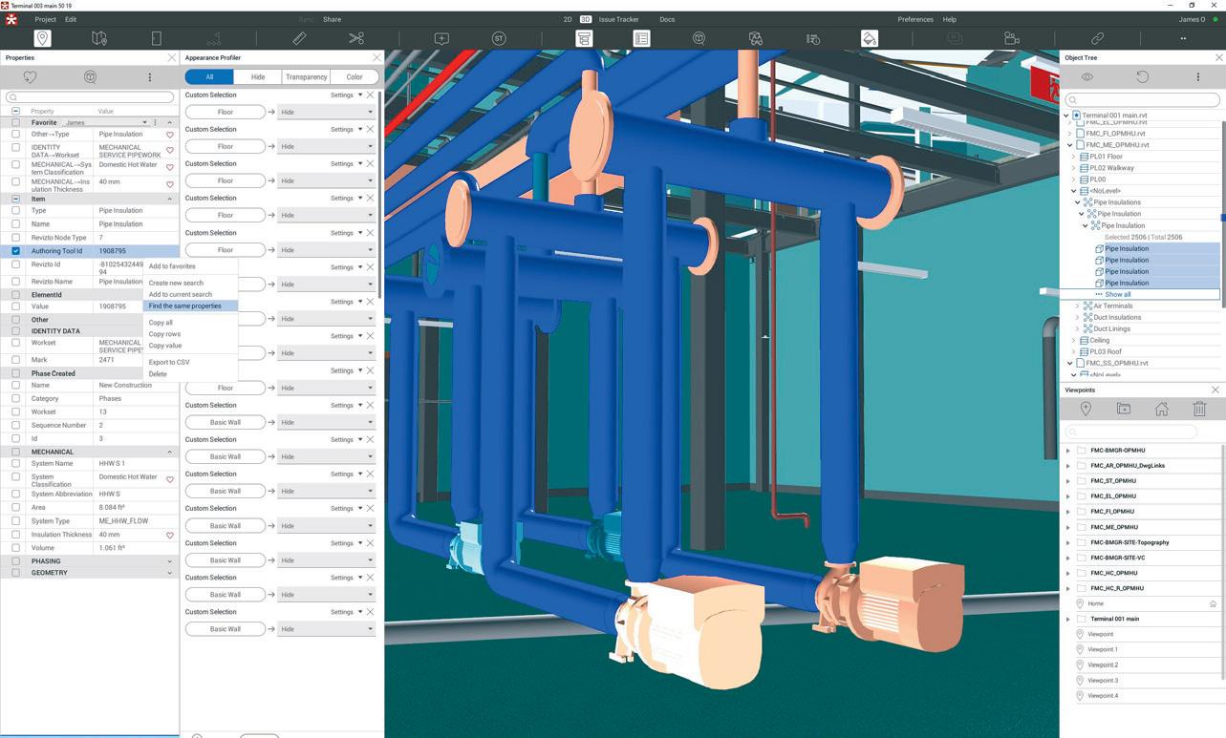Viewport: 1226px width, 738px height.
Task: Choose Find the same properties in context menu
Action: [185, 306]
